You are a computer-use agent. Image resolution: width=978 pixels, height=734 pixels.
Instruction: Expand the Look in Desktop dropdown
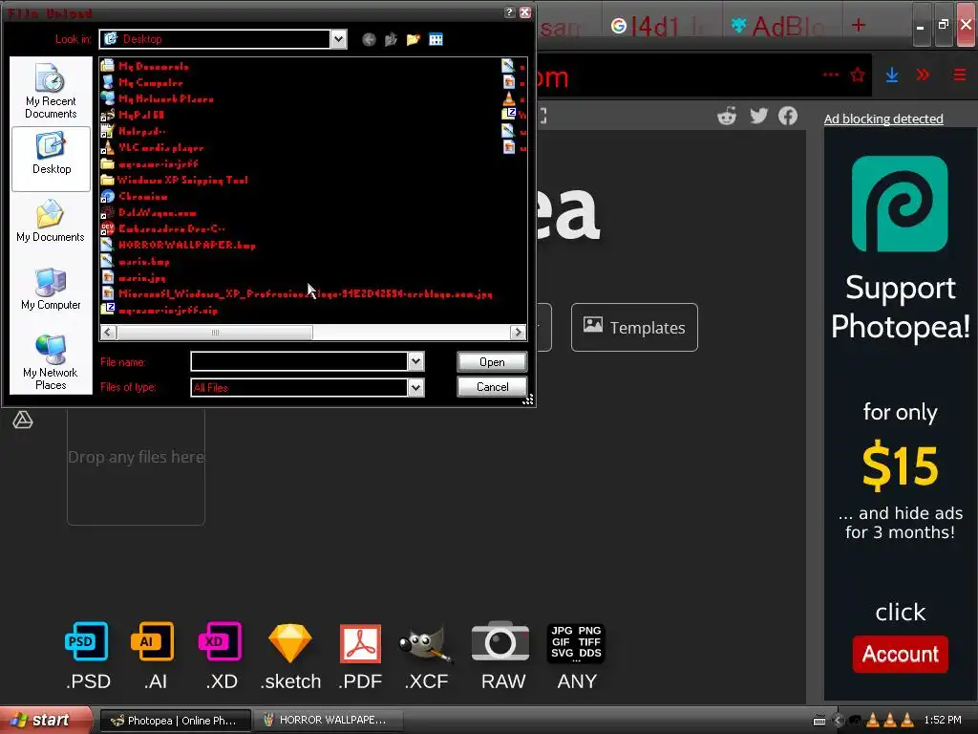click(x=338, y=39)
